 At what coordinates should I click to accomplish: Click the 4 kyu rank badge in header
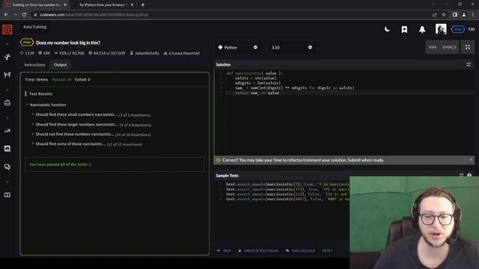pyautogui.click(x=457, y=29)
